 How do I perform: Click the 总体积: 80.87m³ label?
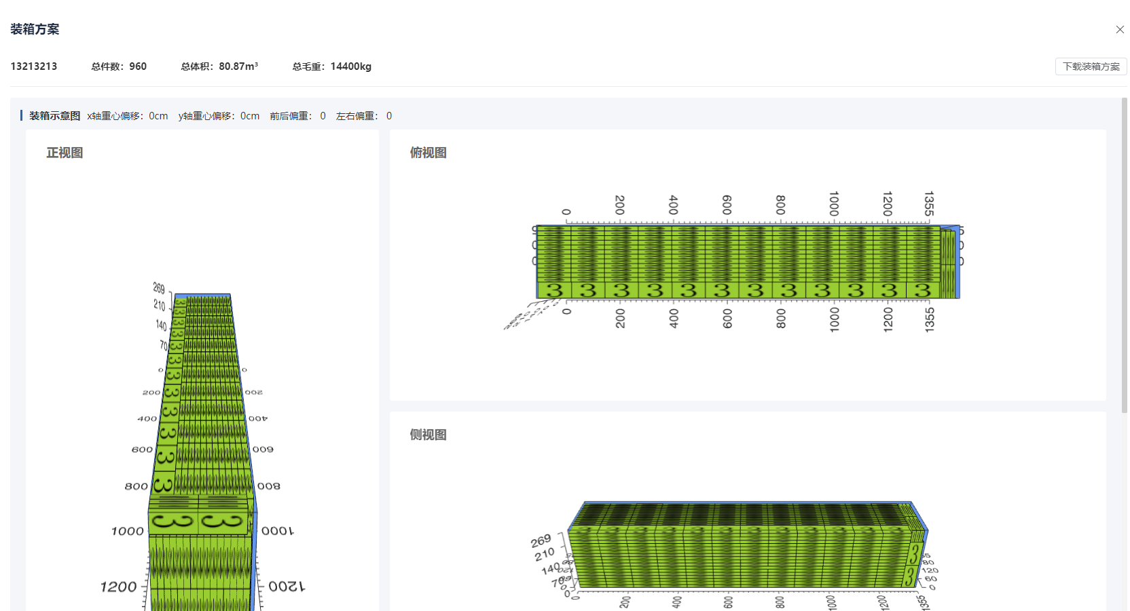[219, 66]
